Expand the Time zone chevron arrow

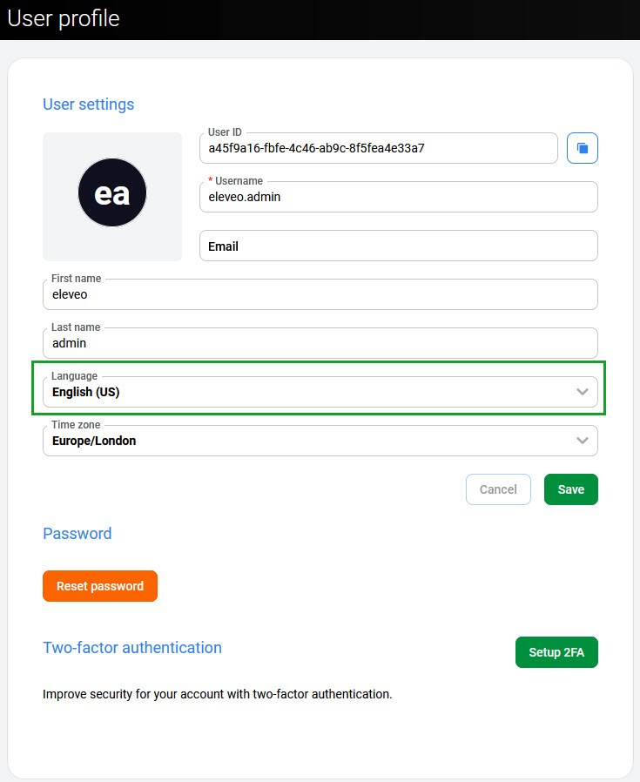pyautogui.click(x=583, y=441)
